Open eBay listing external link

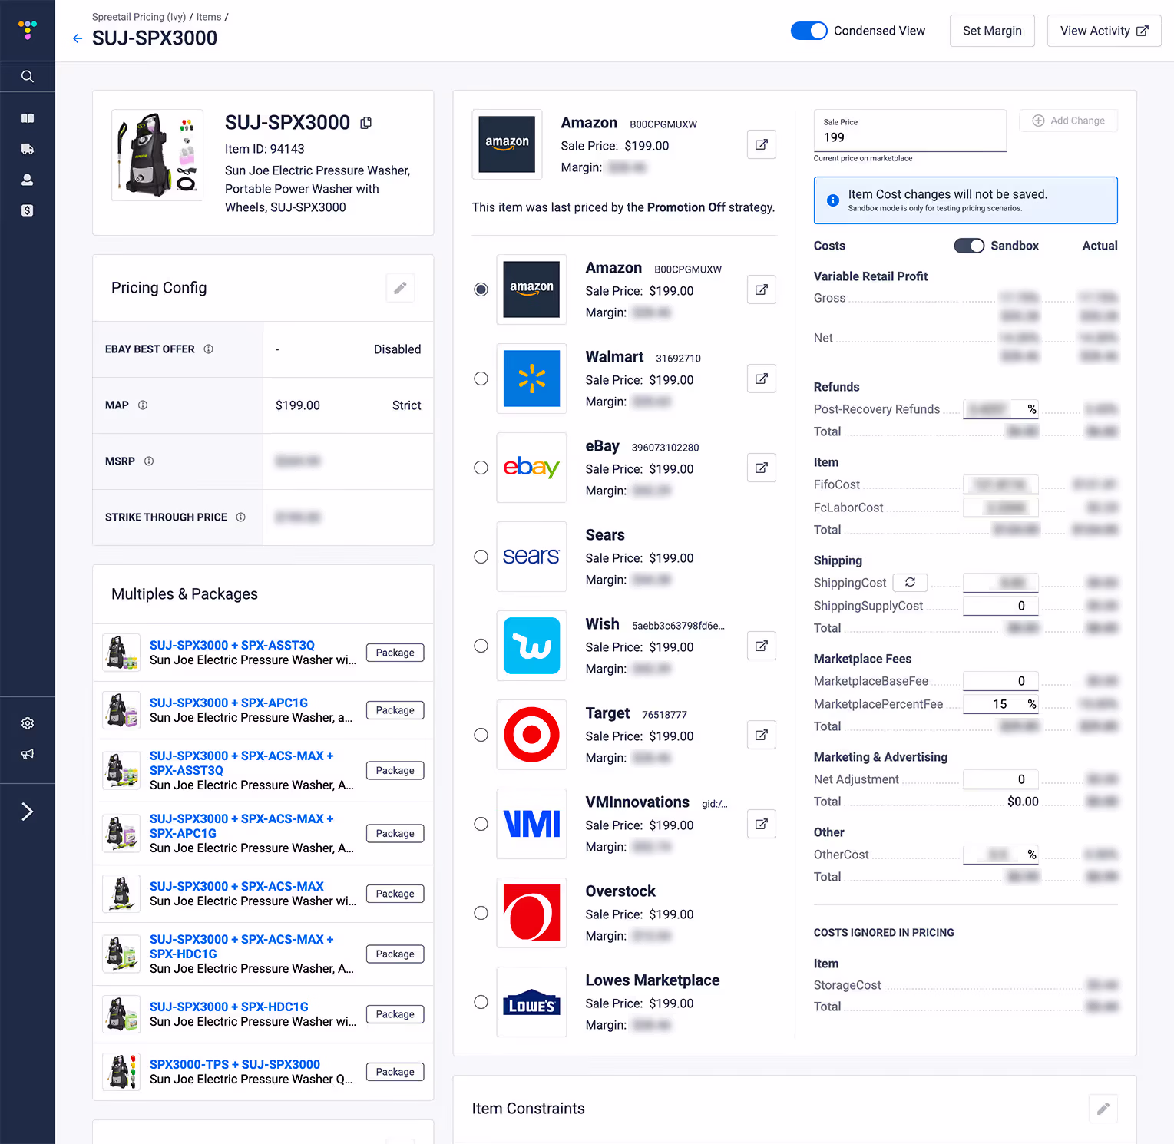[x=761, y=468]
